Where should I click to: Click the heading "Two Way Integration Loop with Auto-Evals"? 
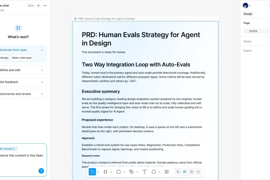tap(136, 65)
